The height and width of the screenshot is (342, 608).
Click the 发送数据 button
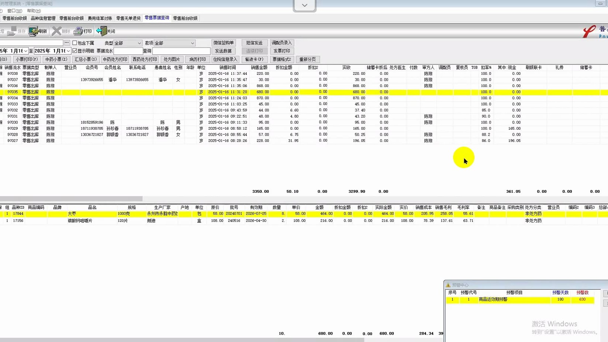pyautogui.click(x=223, y=51)
